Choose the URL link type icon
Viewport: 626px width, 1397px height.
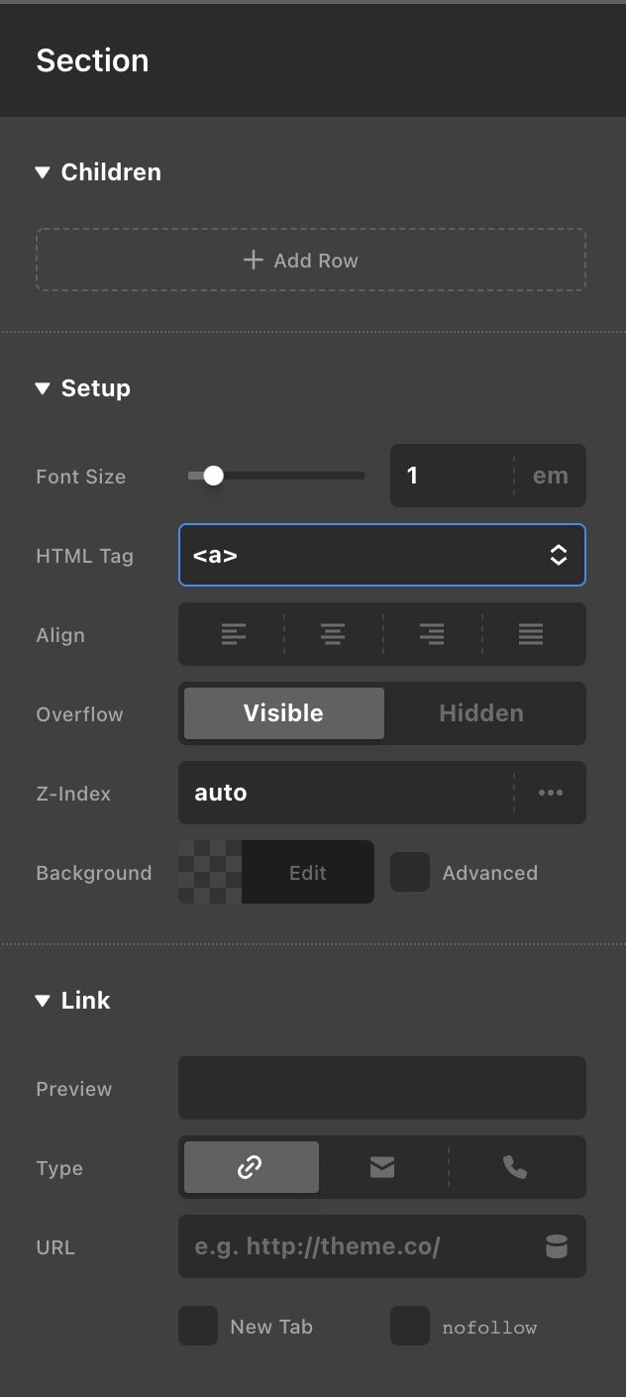coord(252,1167)
